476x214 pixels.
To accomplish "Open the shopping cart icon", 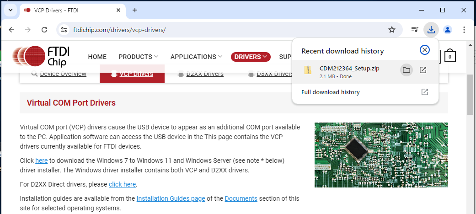I will tap(450, 56).
